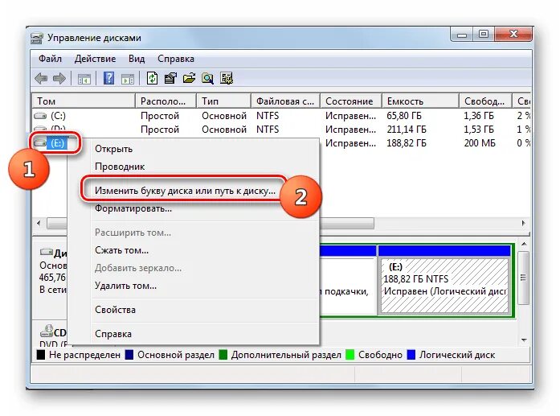Choose Удалить том... in the context menu

point(125,286)
